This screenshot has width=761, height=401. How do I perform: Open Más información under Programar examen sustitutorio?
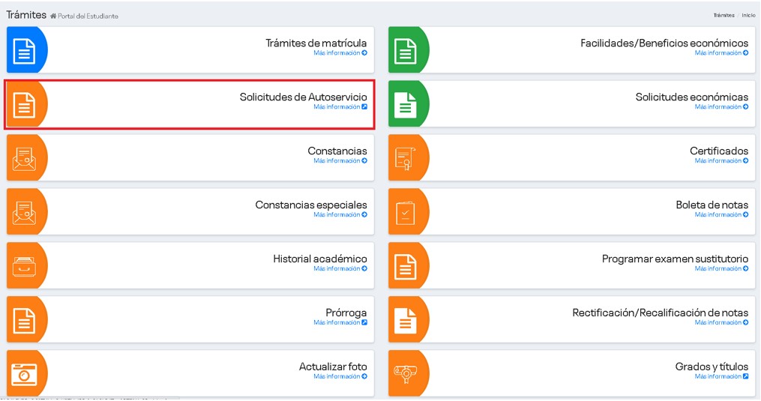coord(721,269)
